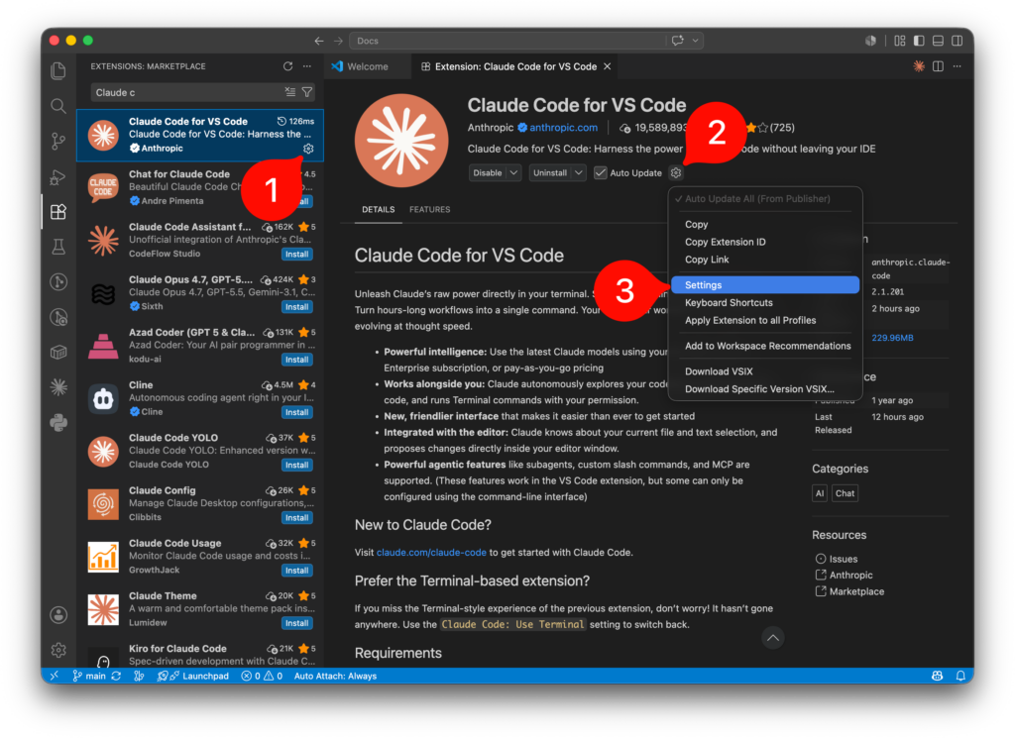Select Download VSIX menu entry
The image size is (1015, 738).
tap(765, 371)
